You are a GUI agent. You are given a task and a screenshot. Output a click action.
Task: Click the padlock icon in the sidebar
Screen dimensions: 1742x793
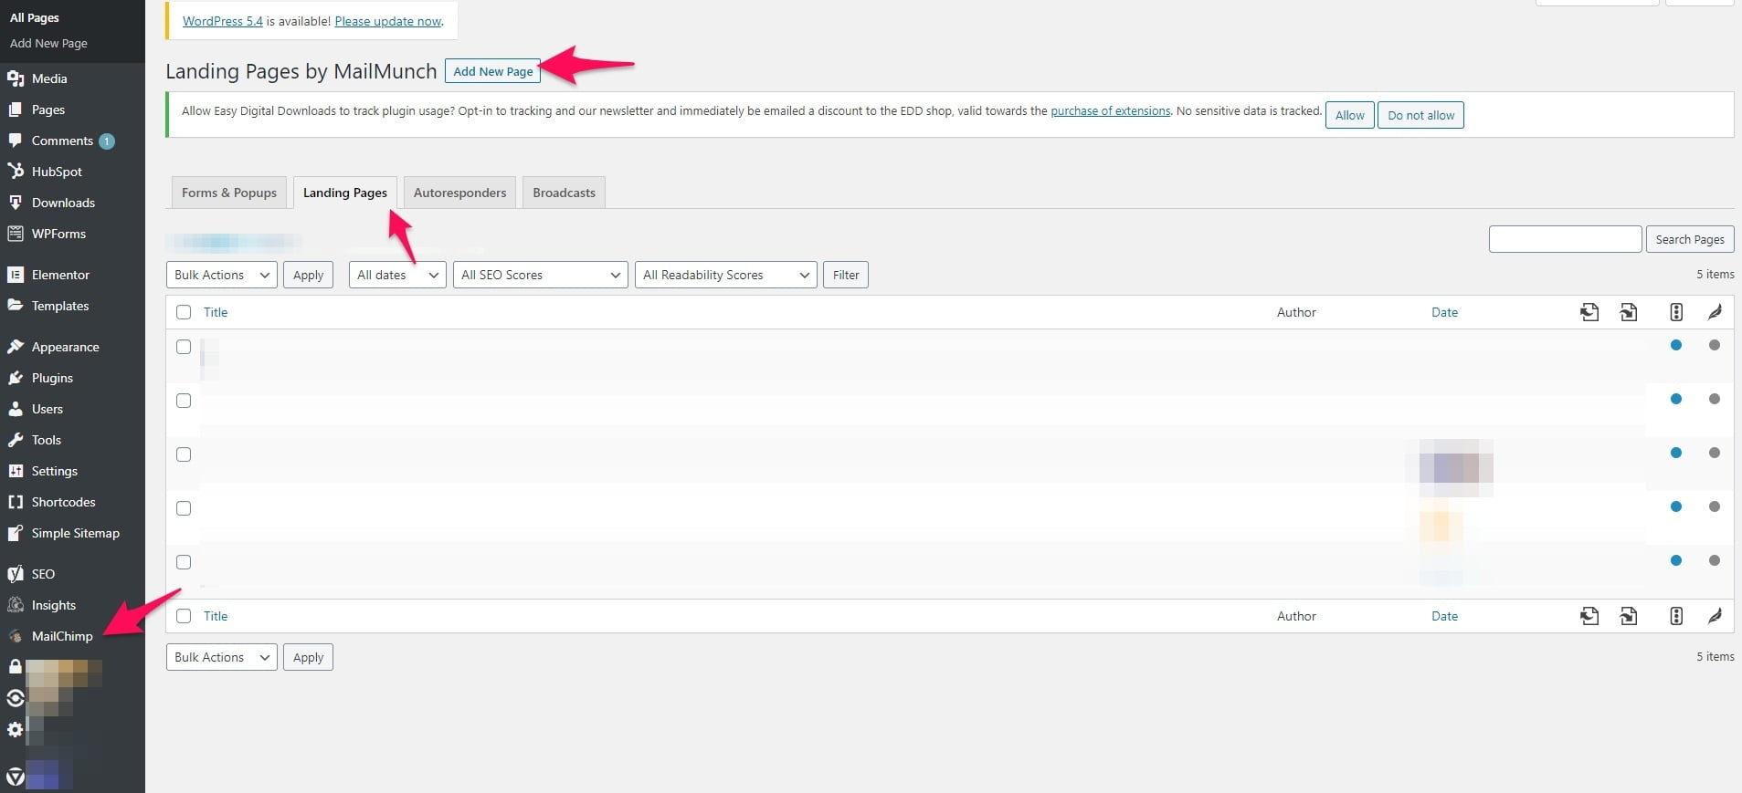tap(16, 666)
